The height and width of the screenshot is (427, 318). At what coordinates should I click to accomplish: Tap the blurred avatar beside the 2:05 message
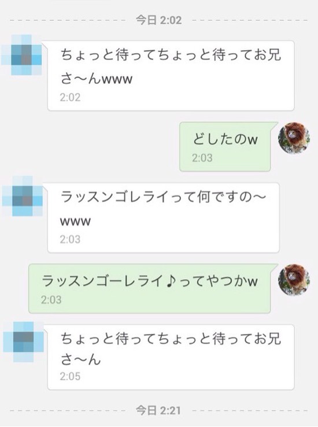[24, 341]
